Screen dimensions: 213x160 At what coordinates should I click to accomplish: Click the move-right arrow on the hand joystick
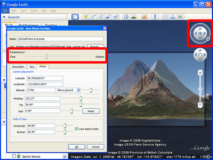[x=204, y=55]
